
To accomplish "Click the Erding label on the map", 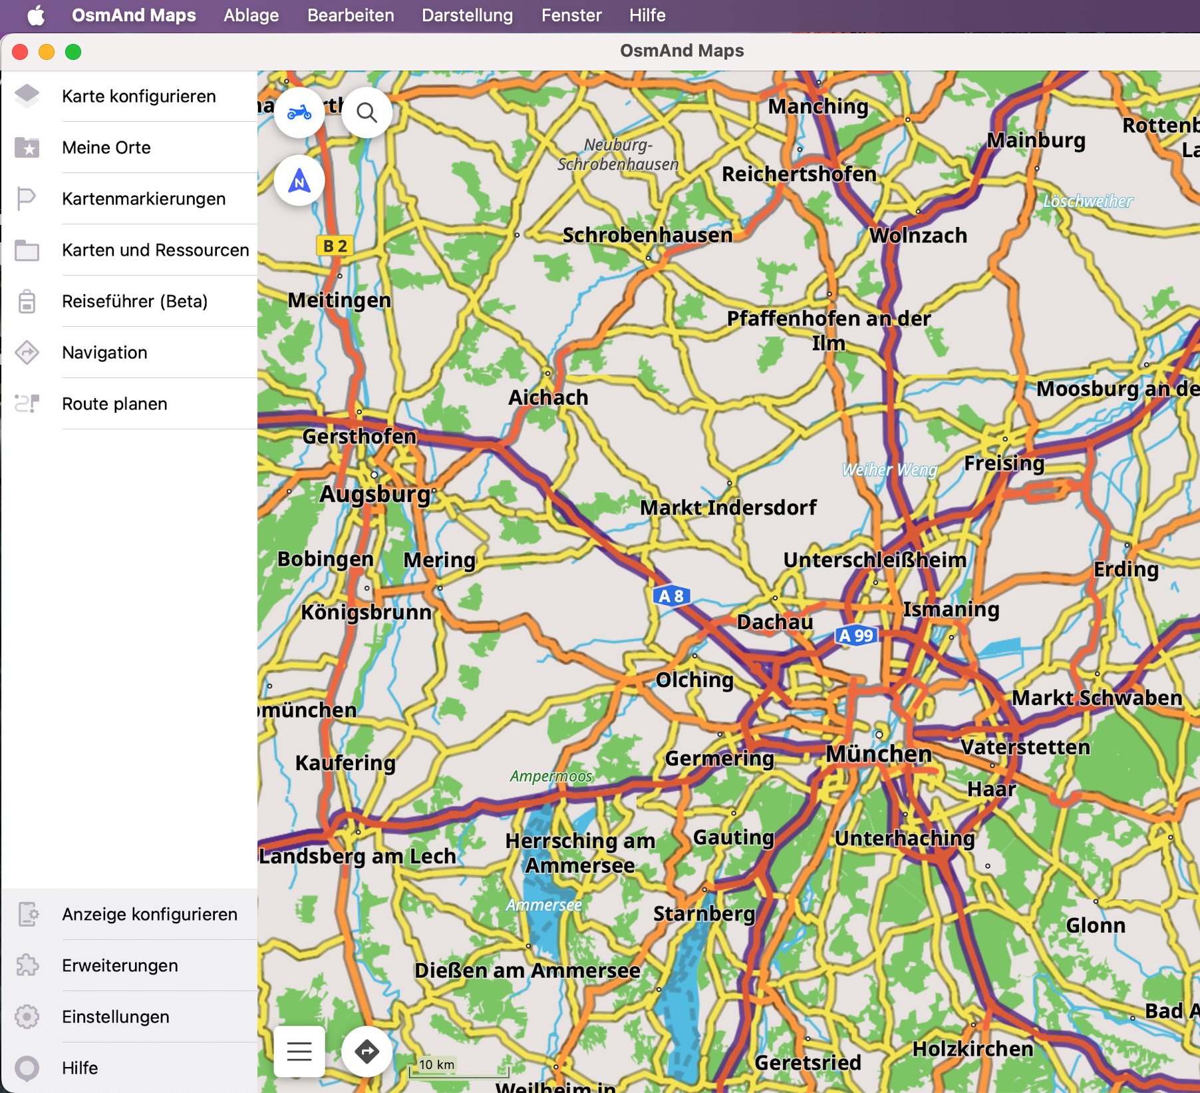I will tap(1127, 569).
